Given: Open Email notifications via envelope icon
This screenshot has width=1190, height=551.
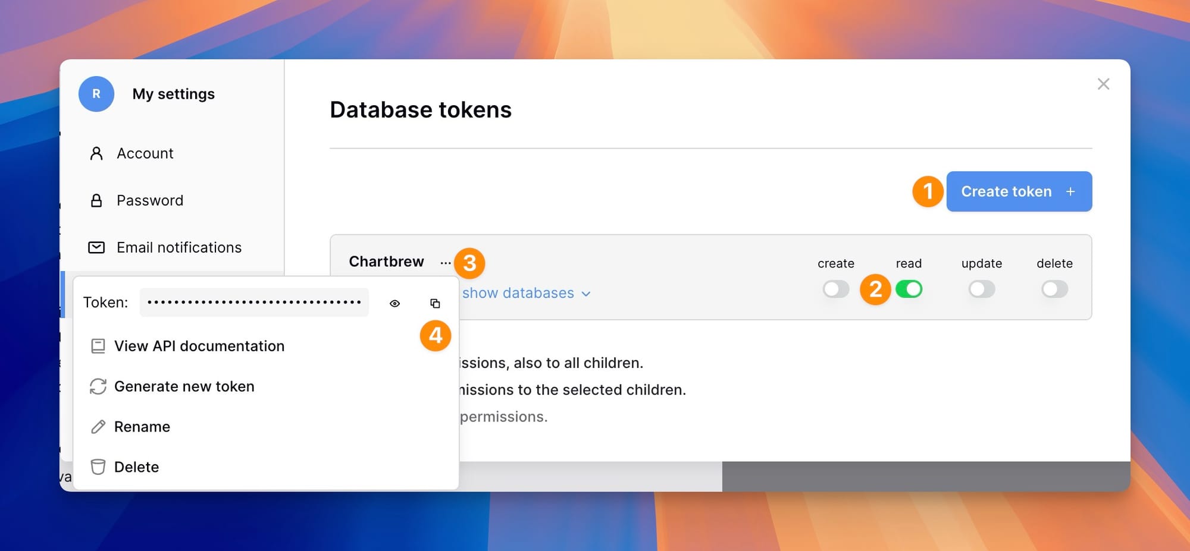Looking at the screenshot, I should pyautogui.click(x=96, y=247).
